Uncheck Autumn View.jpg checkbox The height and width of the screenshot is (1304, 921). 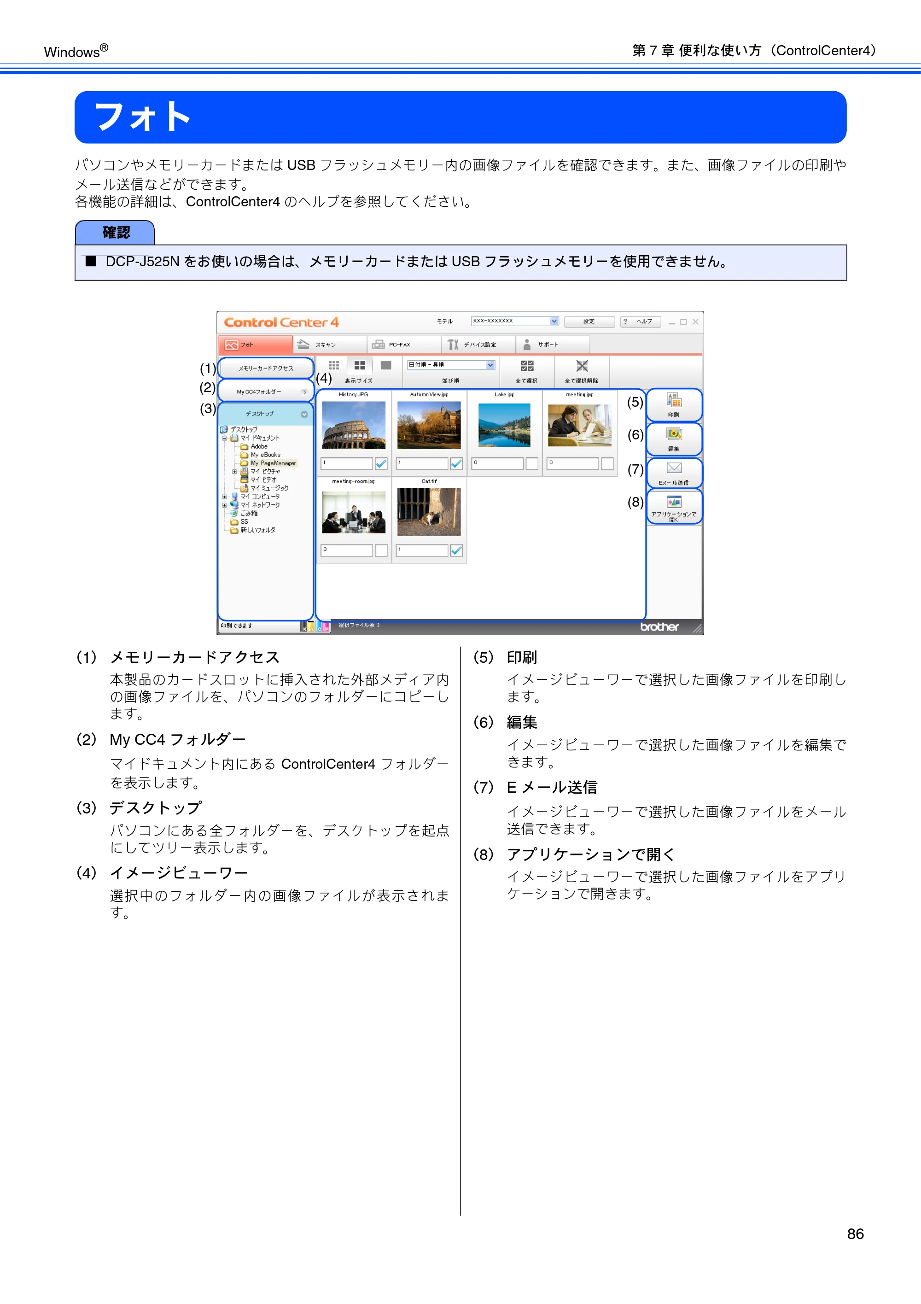tap(456, 463)
